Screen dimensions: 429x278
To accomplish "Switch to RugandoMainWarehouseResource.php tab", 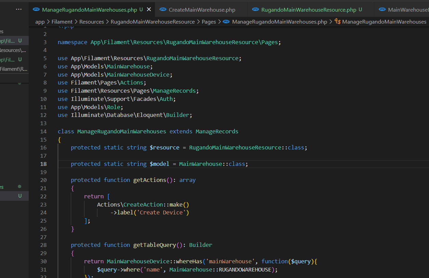I will 308,10.
